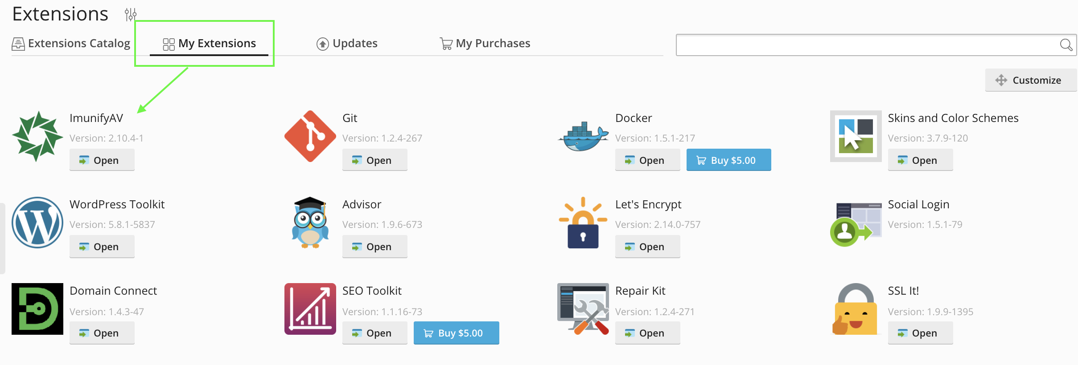The height and width of the screenshot is (365, 1078).
Task: Open the ImunifyAV extension
Action: click(102, 160)
